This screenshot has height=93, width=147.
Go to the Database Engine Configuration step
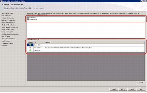[10, 34]
